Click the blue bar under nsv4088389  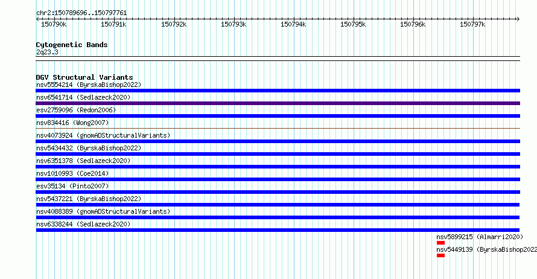(x=278, y=217)
